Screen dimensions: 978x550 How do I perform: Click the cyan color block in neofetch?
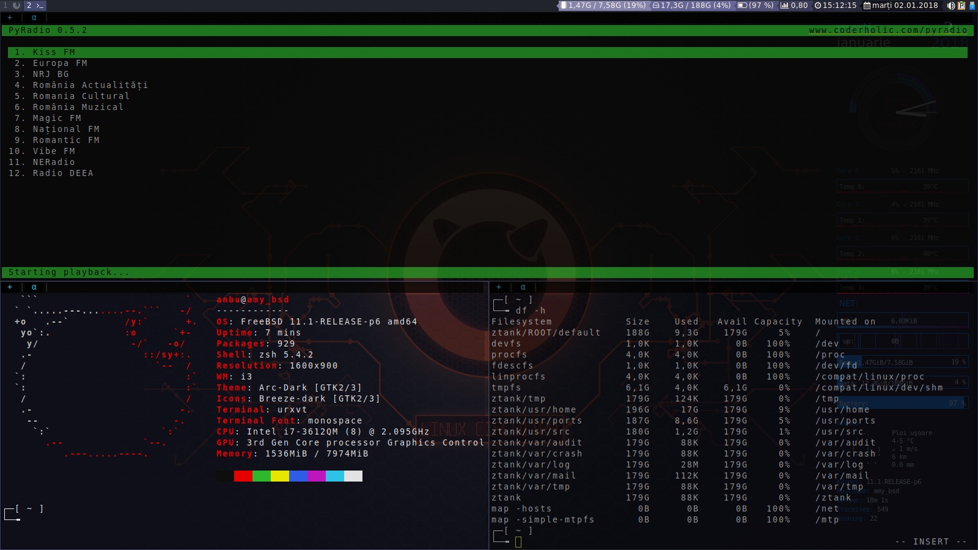[335, 476]
